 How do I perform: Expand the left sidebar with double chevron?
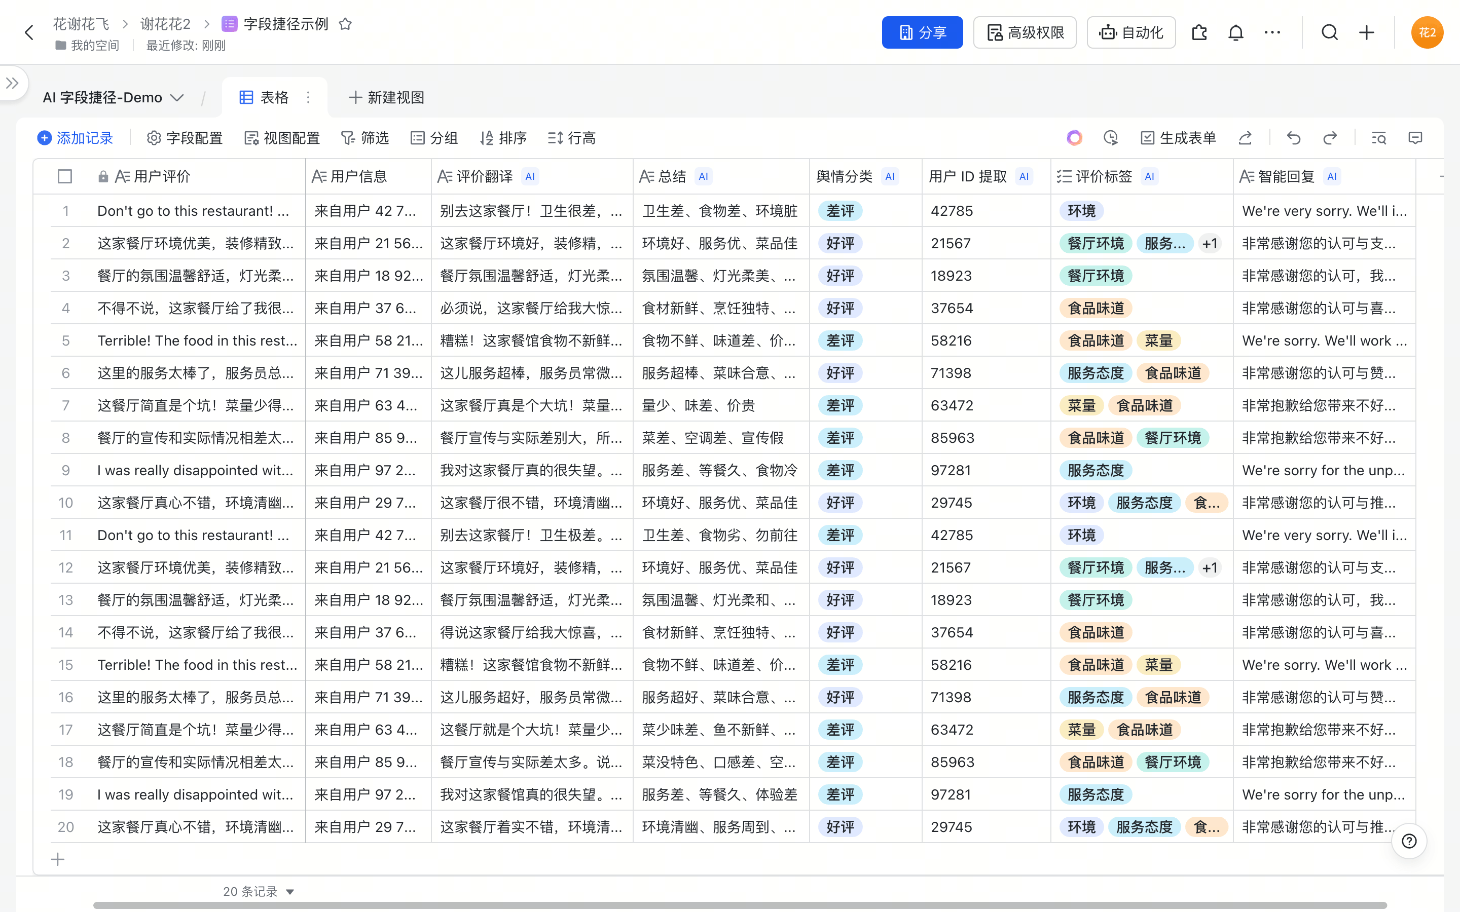[12, 83]
